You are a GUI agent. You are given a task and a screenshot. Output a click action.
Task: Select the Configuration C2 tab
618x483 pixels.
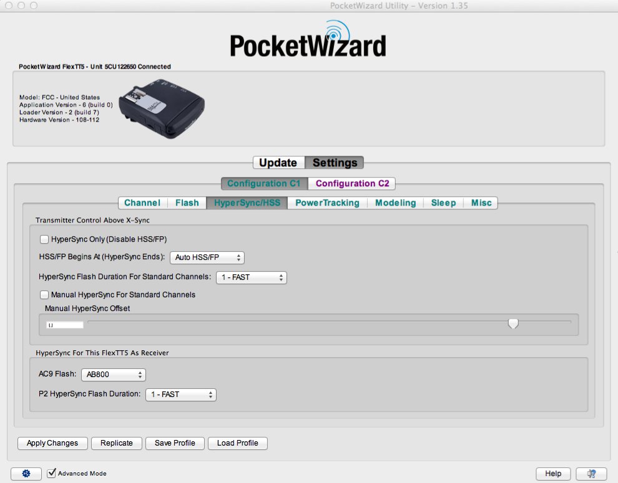(x=352, y=183)
